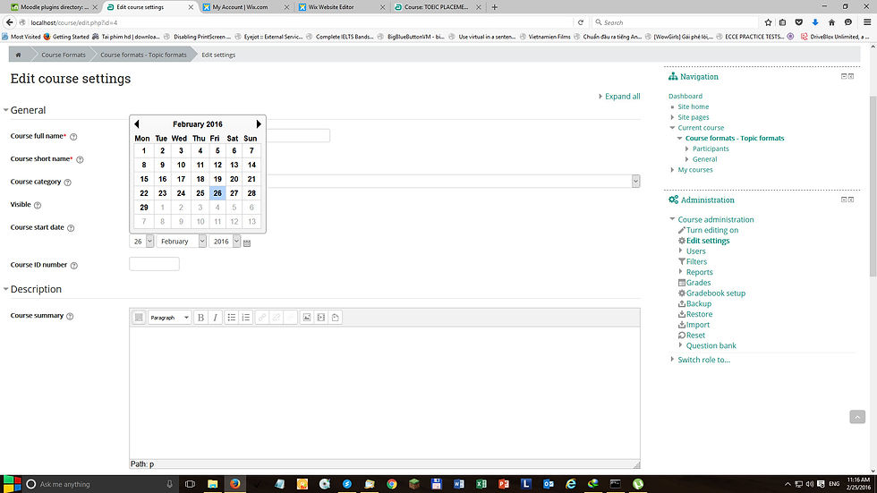Image resolution: width=877 pixels, height=493 pixels.
Task: Open help for Course ID number
Action: 73,266
